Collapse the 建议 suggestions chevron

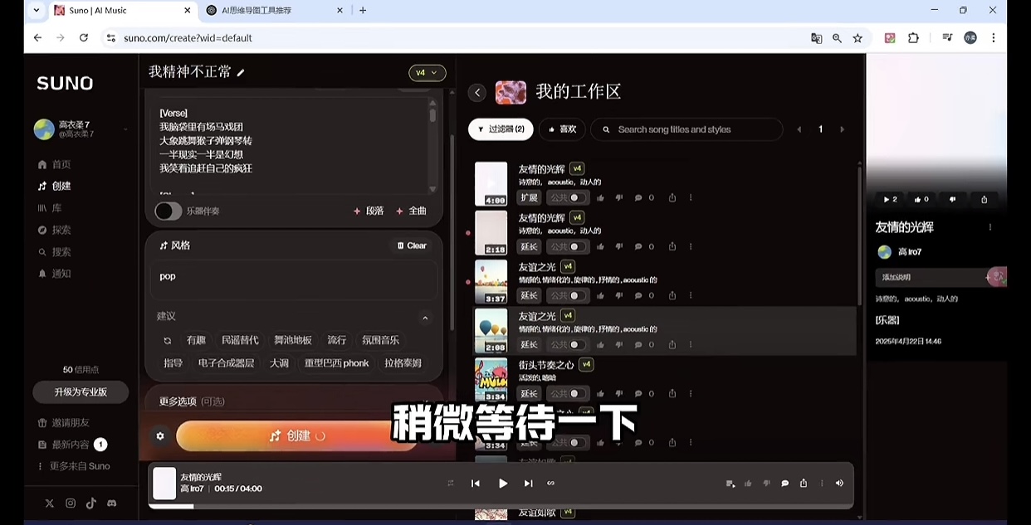point(425,318)
